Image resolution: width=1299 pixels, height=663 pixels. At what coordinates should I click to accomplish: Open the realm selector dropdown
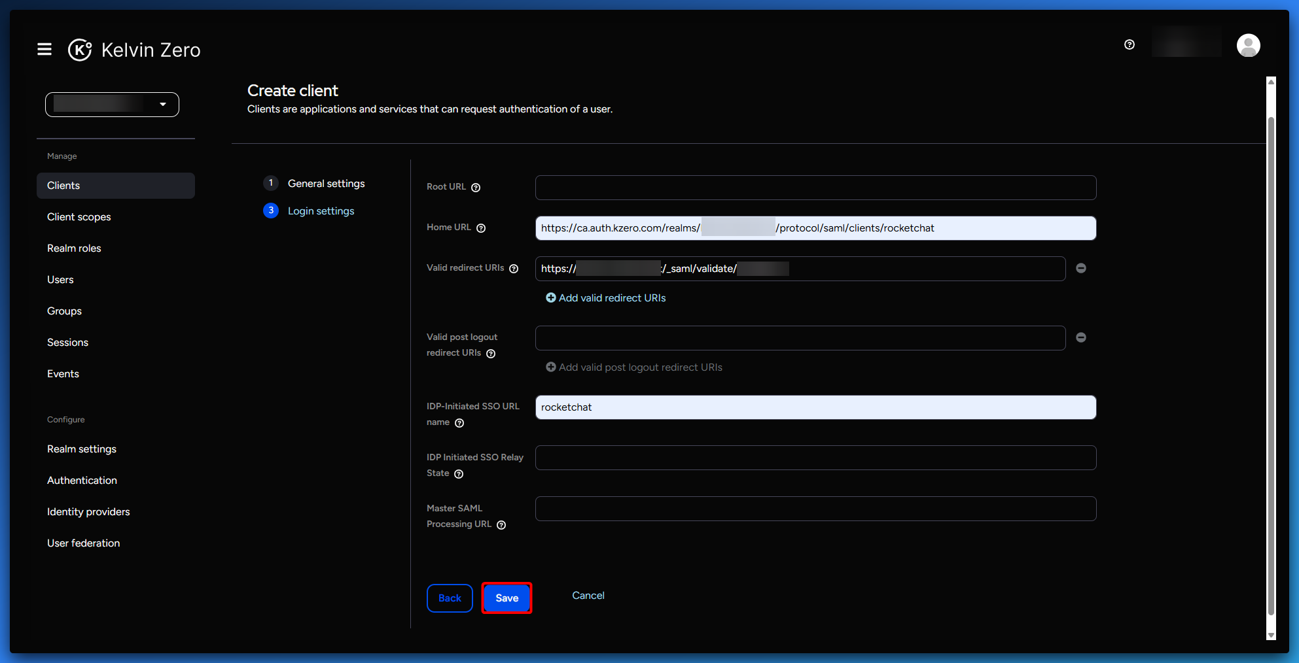coord(112,105)
